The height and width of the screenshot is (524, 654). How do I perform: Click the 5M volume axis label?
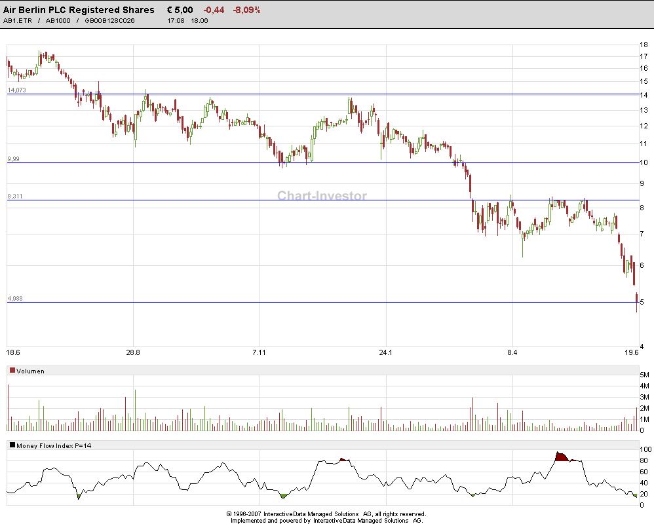pos(644,375)
